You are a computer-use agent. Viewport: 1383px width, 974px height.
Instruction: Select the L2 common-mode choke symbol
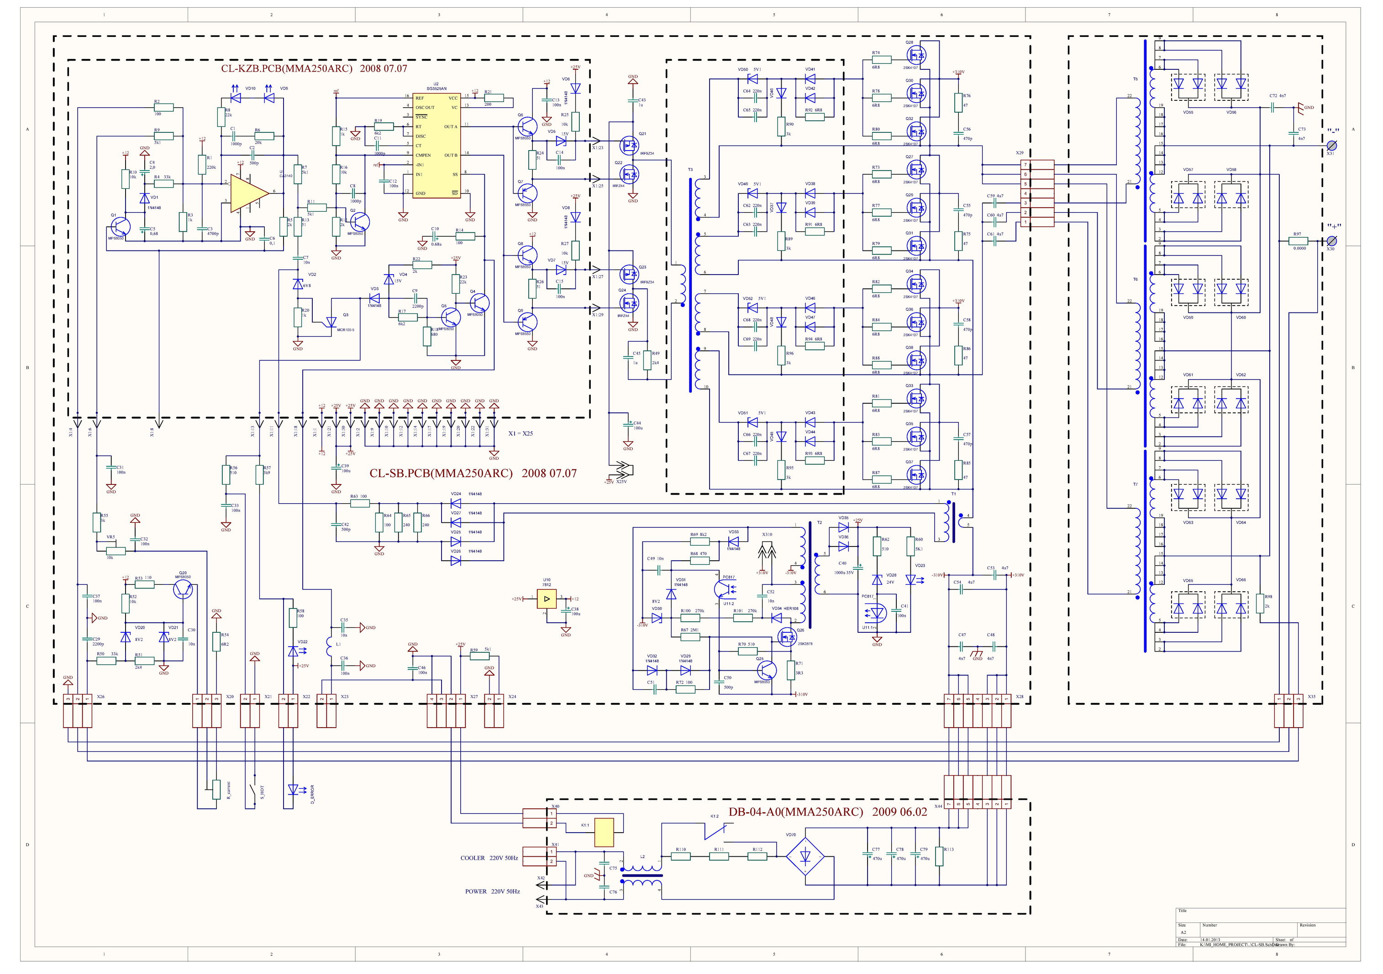[642, 876]
